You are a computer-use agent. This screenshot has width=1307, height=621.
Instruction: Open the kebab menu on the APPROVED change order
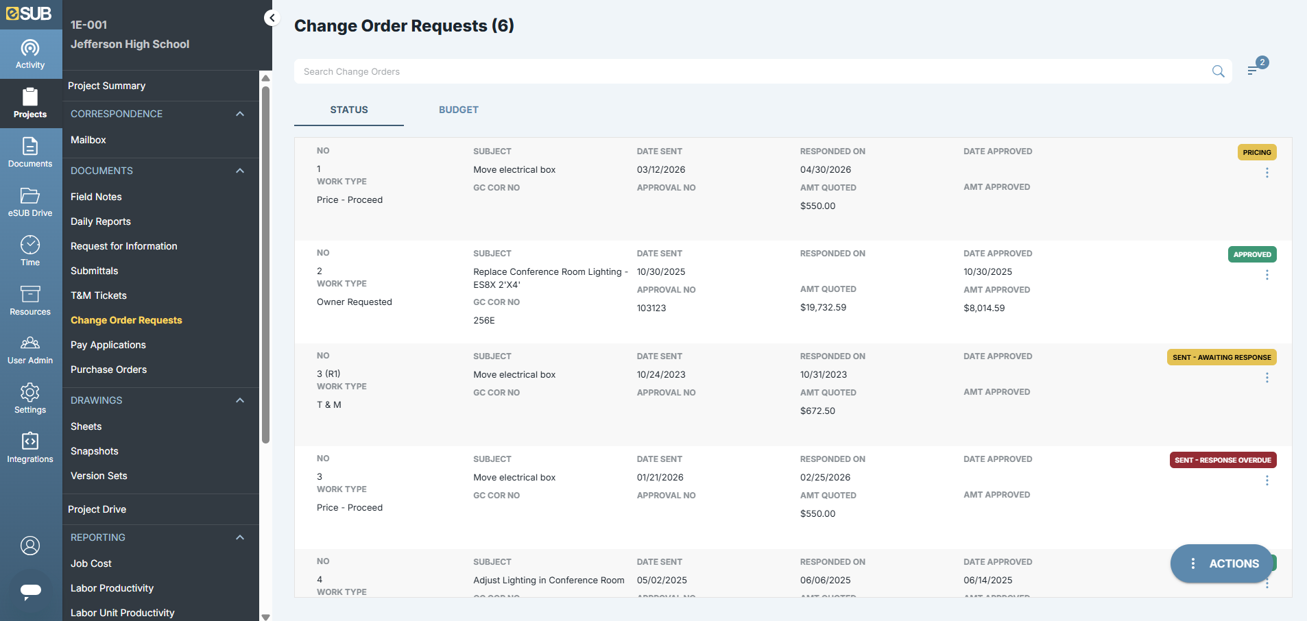click(1267, 275)
